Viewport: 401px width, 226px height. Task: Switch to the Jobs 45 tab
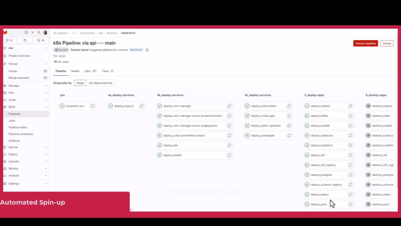click(90, 71)
